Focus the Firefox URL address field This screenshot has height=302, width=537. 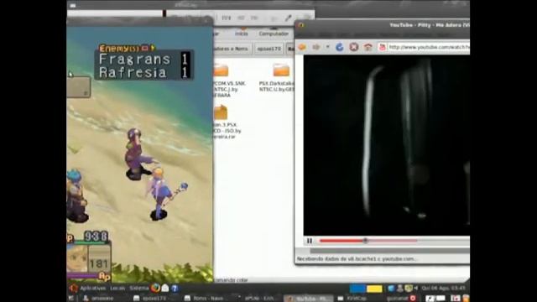pyautogui.click(x=428, y=47)
